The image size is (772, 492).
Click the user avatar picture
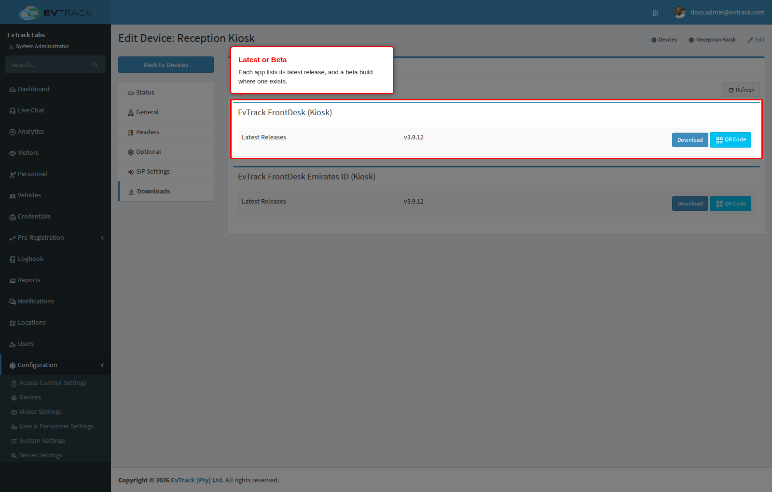click(680, 13)
